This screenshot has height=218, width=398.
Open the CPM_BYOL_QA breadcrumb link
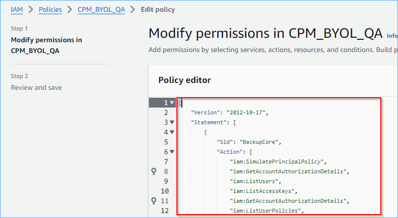[x=101, y=10]
